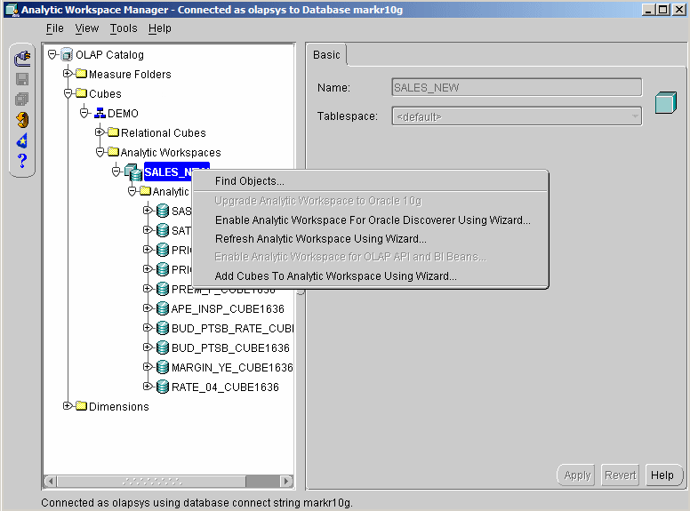Collapse the Analytic Workspaces node
Viewport: 690px width, 511px height.
pyautogui.click(x=100, y=152)
